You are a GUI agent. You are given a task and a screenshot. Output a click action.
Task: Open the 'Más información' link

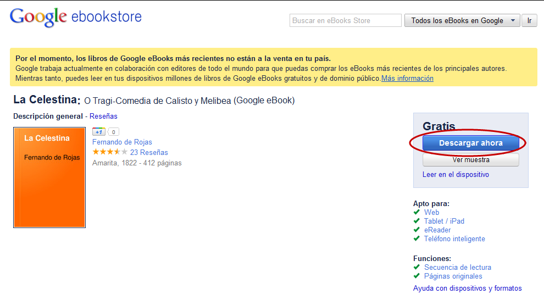407,79
